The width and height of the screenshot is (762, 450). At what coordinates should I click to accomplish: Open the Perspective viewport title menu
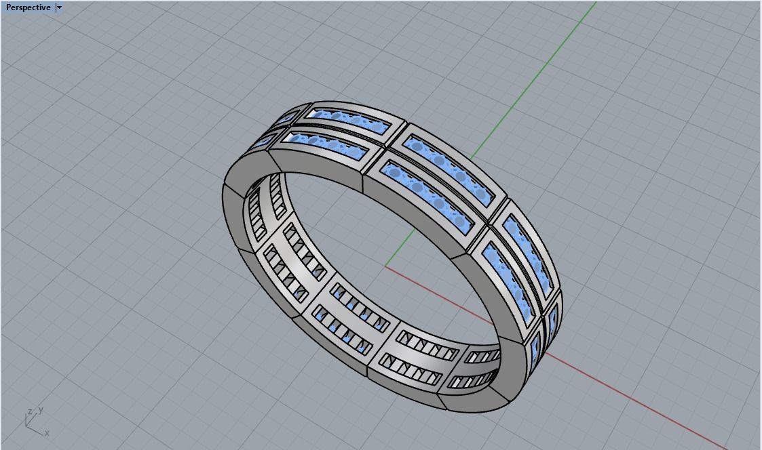point(28,7)
